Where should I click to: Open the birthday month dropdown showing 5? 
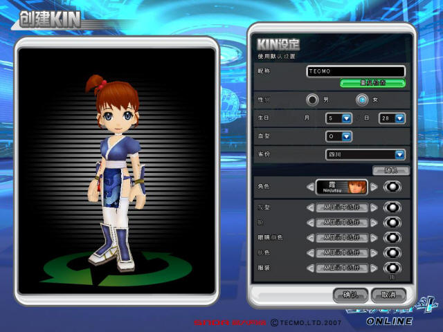338,118
